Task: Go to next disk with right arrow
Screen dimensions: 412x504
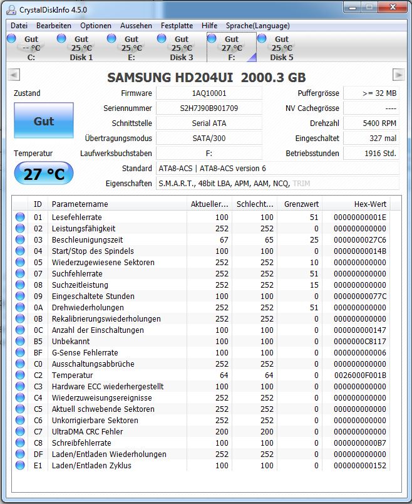Action: [398, 75]
